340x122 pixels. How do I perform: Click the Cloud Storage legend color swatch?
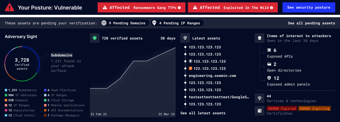45,100
